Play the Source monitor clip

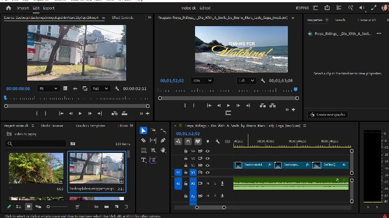coord(80,113)
